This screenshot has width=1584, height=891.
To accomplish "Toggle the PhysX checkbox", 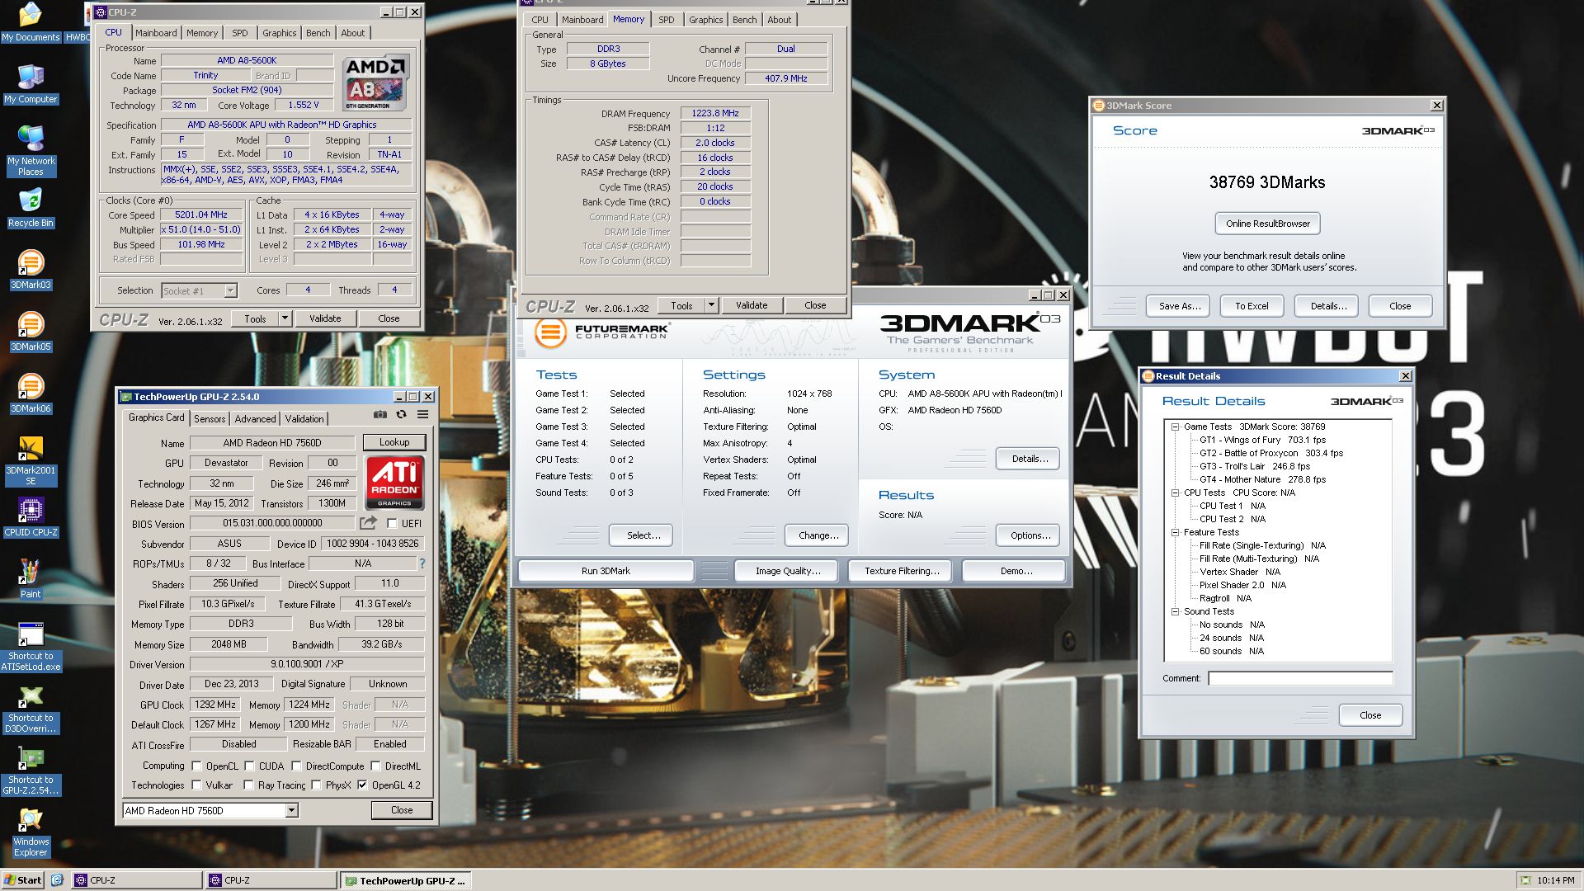I will coord(316,785).
